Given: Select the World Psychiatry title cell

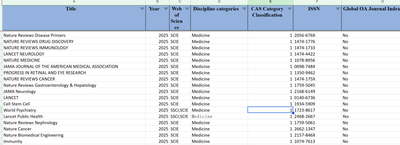Looking at the screenshot, I should tap(74, 110).
